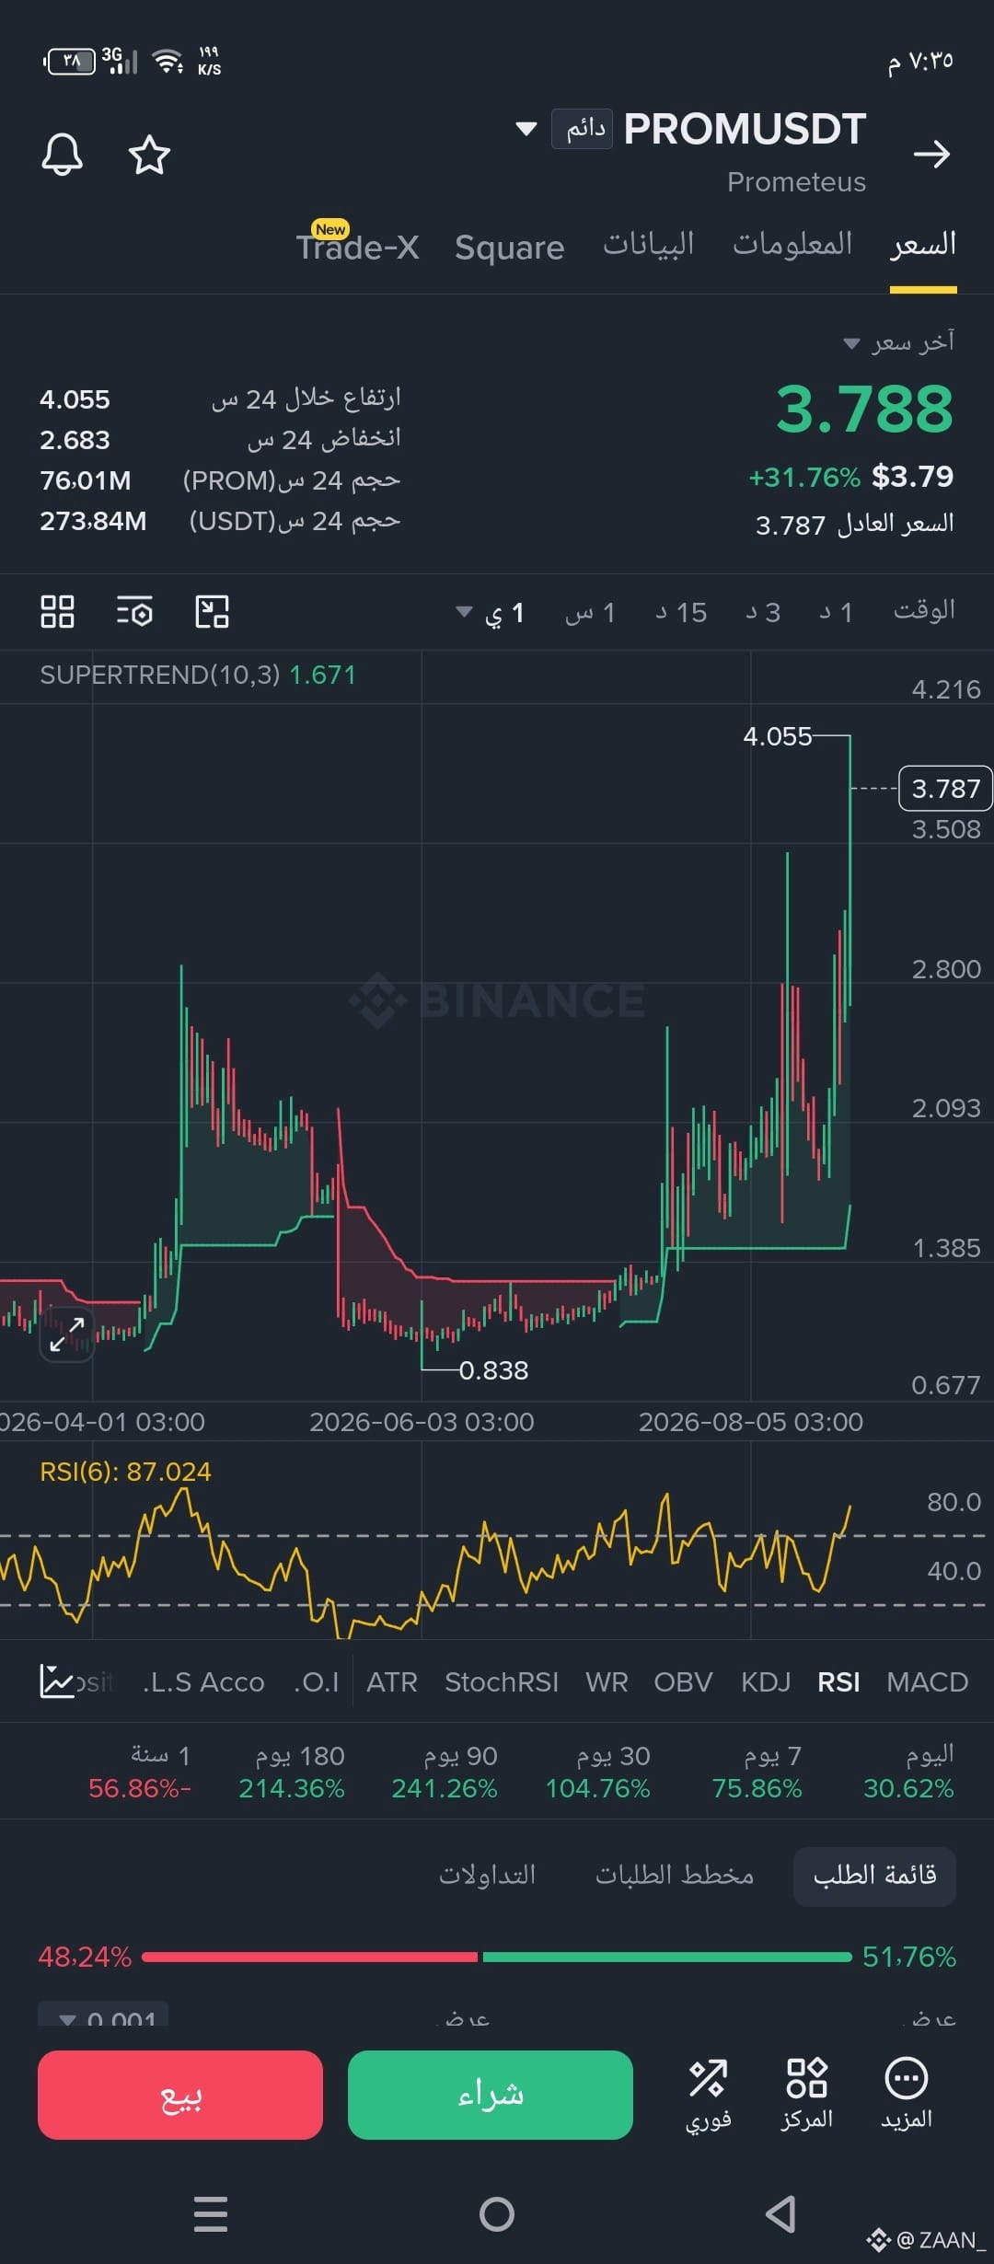Select the StochRSI indicator
Image resolution: width=994 pixels, height=2264 pixels.
[x=502, y=1682]
